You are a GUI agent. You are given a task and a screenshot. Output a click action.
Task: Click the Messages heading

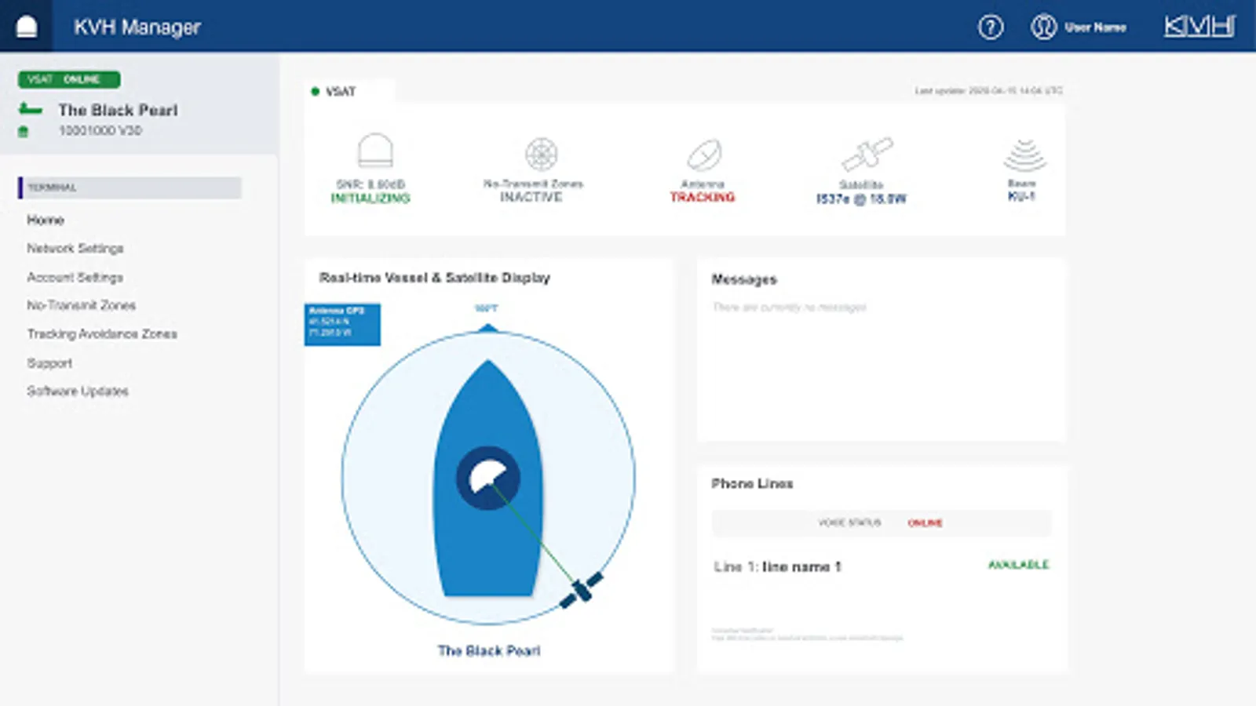[x=744, y=279]
